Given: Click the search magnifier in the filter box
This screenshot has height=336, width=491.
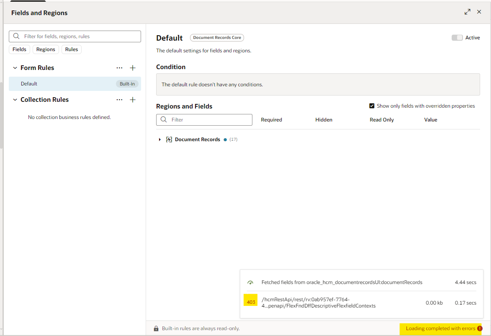Looking at the screenshot, I should [16, 36].
